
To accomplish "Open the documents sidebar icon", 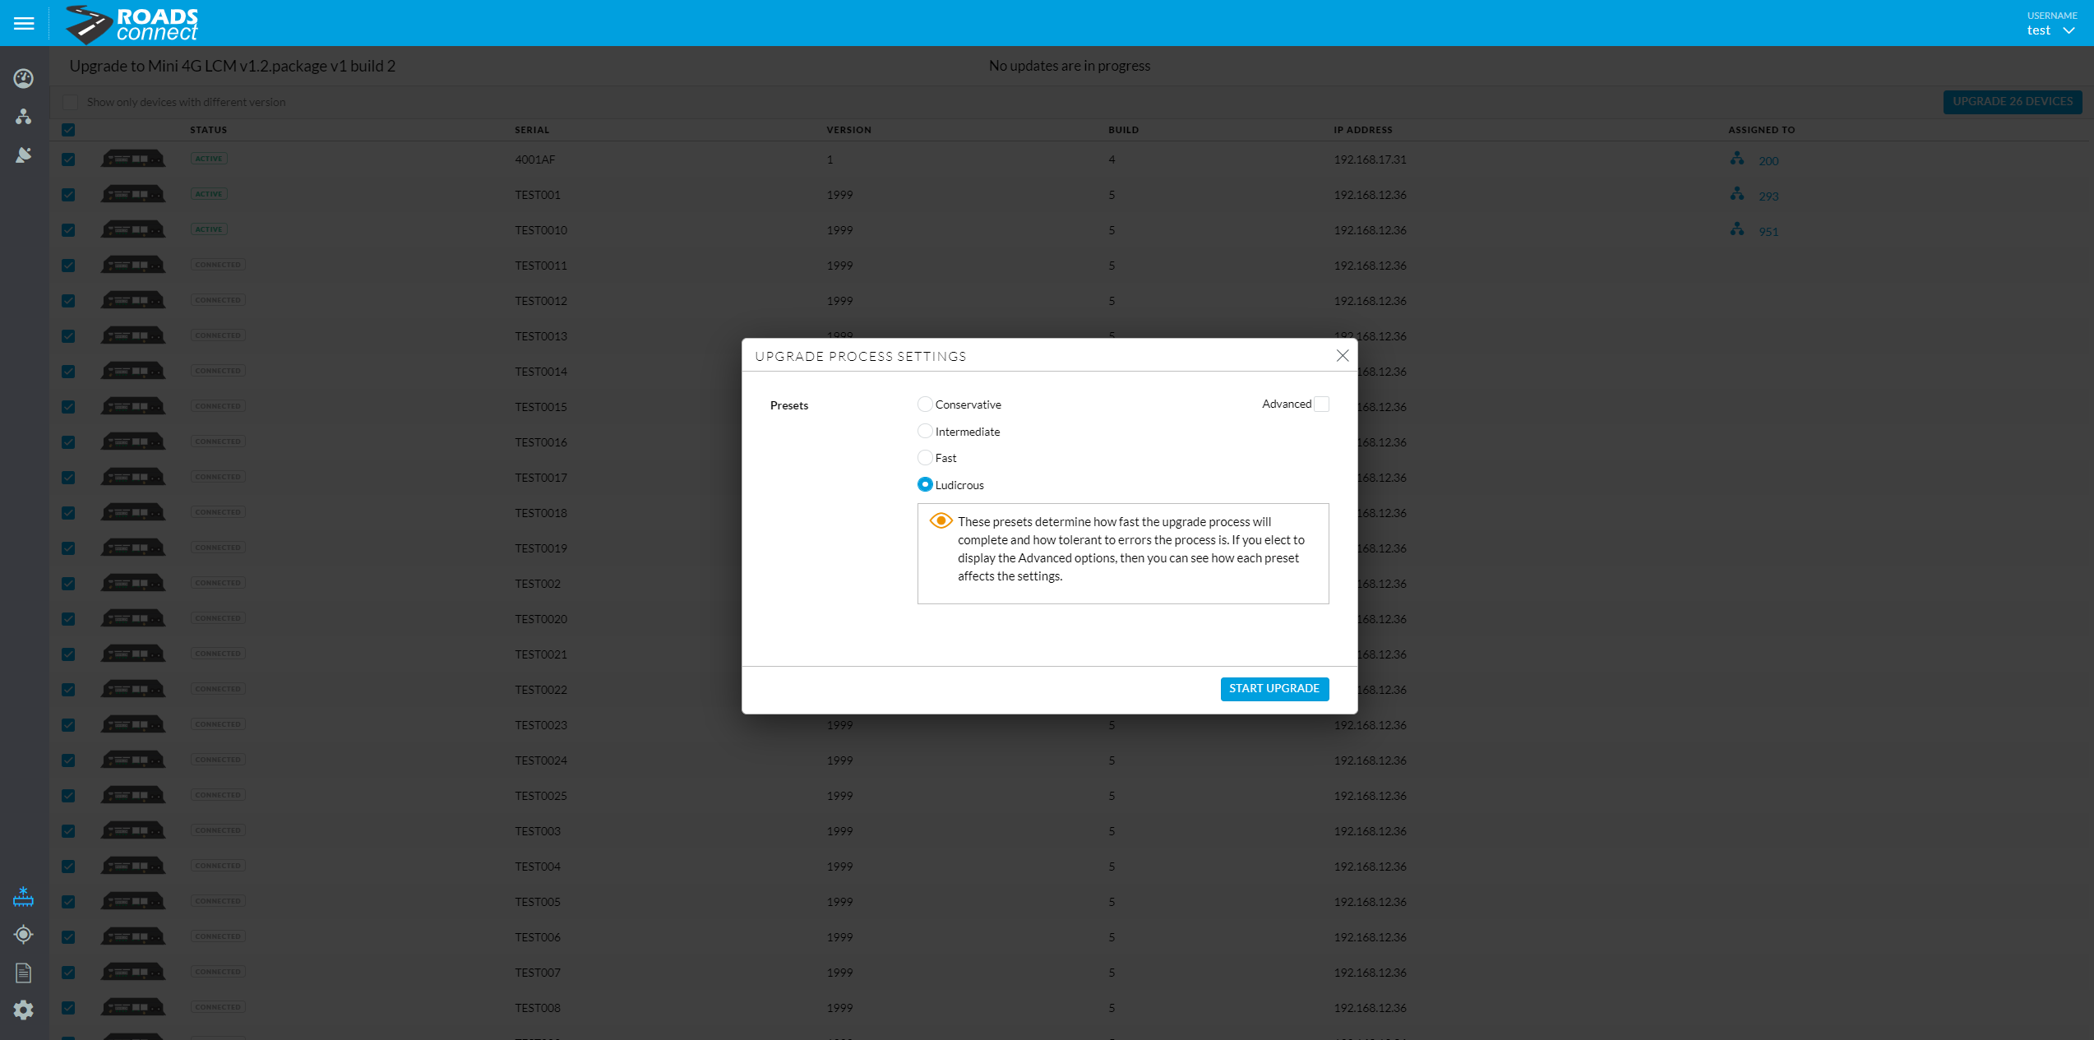I will [x=24, y=973].
